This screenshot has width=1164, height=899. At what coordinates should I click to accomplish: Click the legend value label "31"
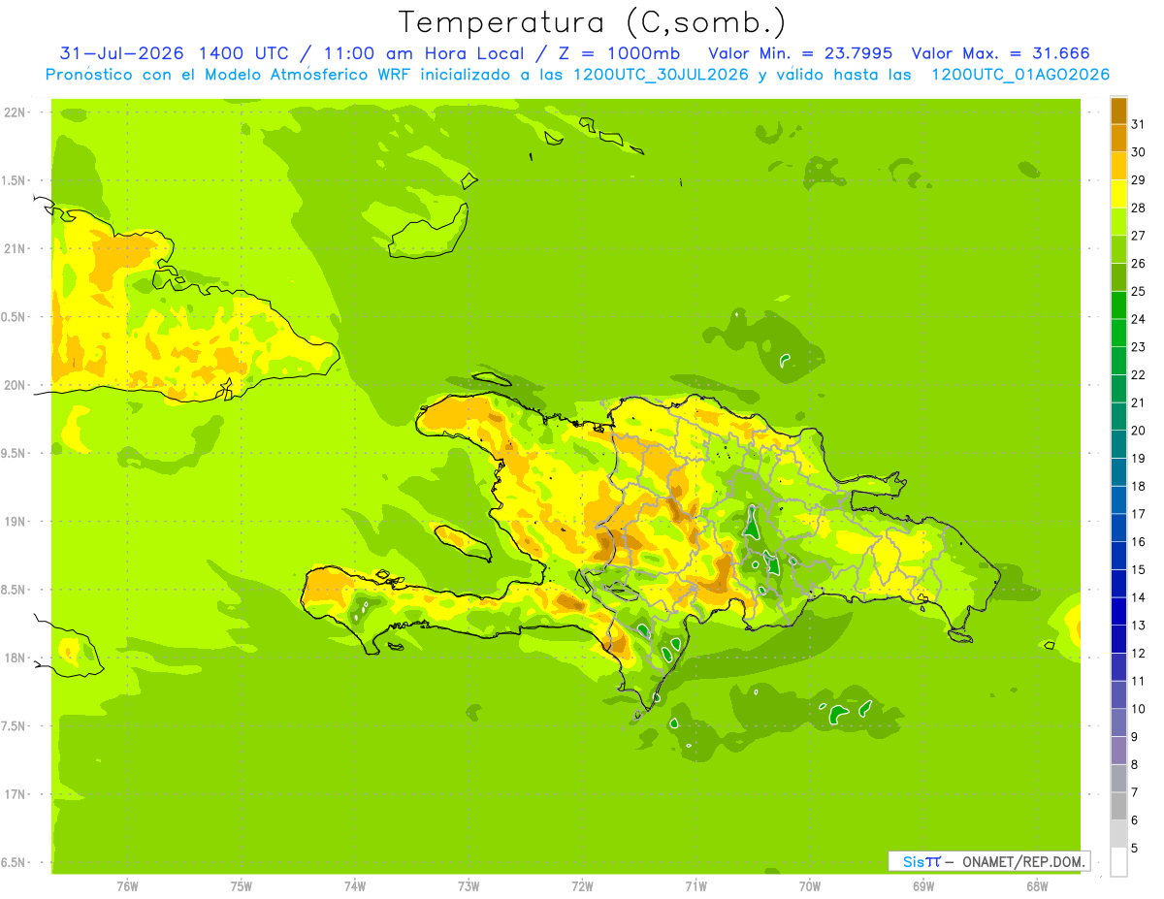point(1139,123)
